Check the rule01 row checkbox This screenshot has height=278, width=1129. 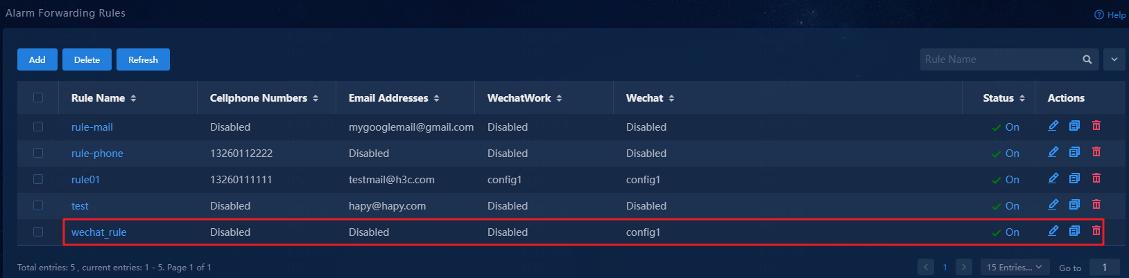[x=38, y=179]
